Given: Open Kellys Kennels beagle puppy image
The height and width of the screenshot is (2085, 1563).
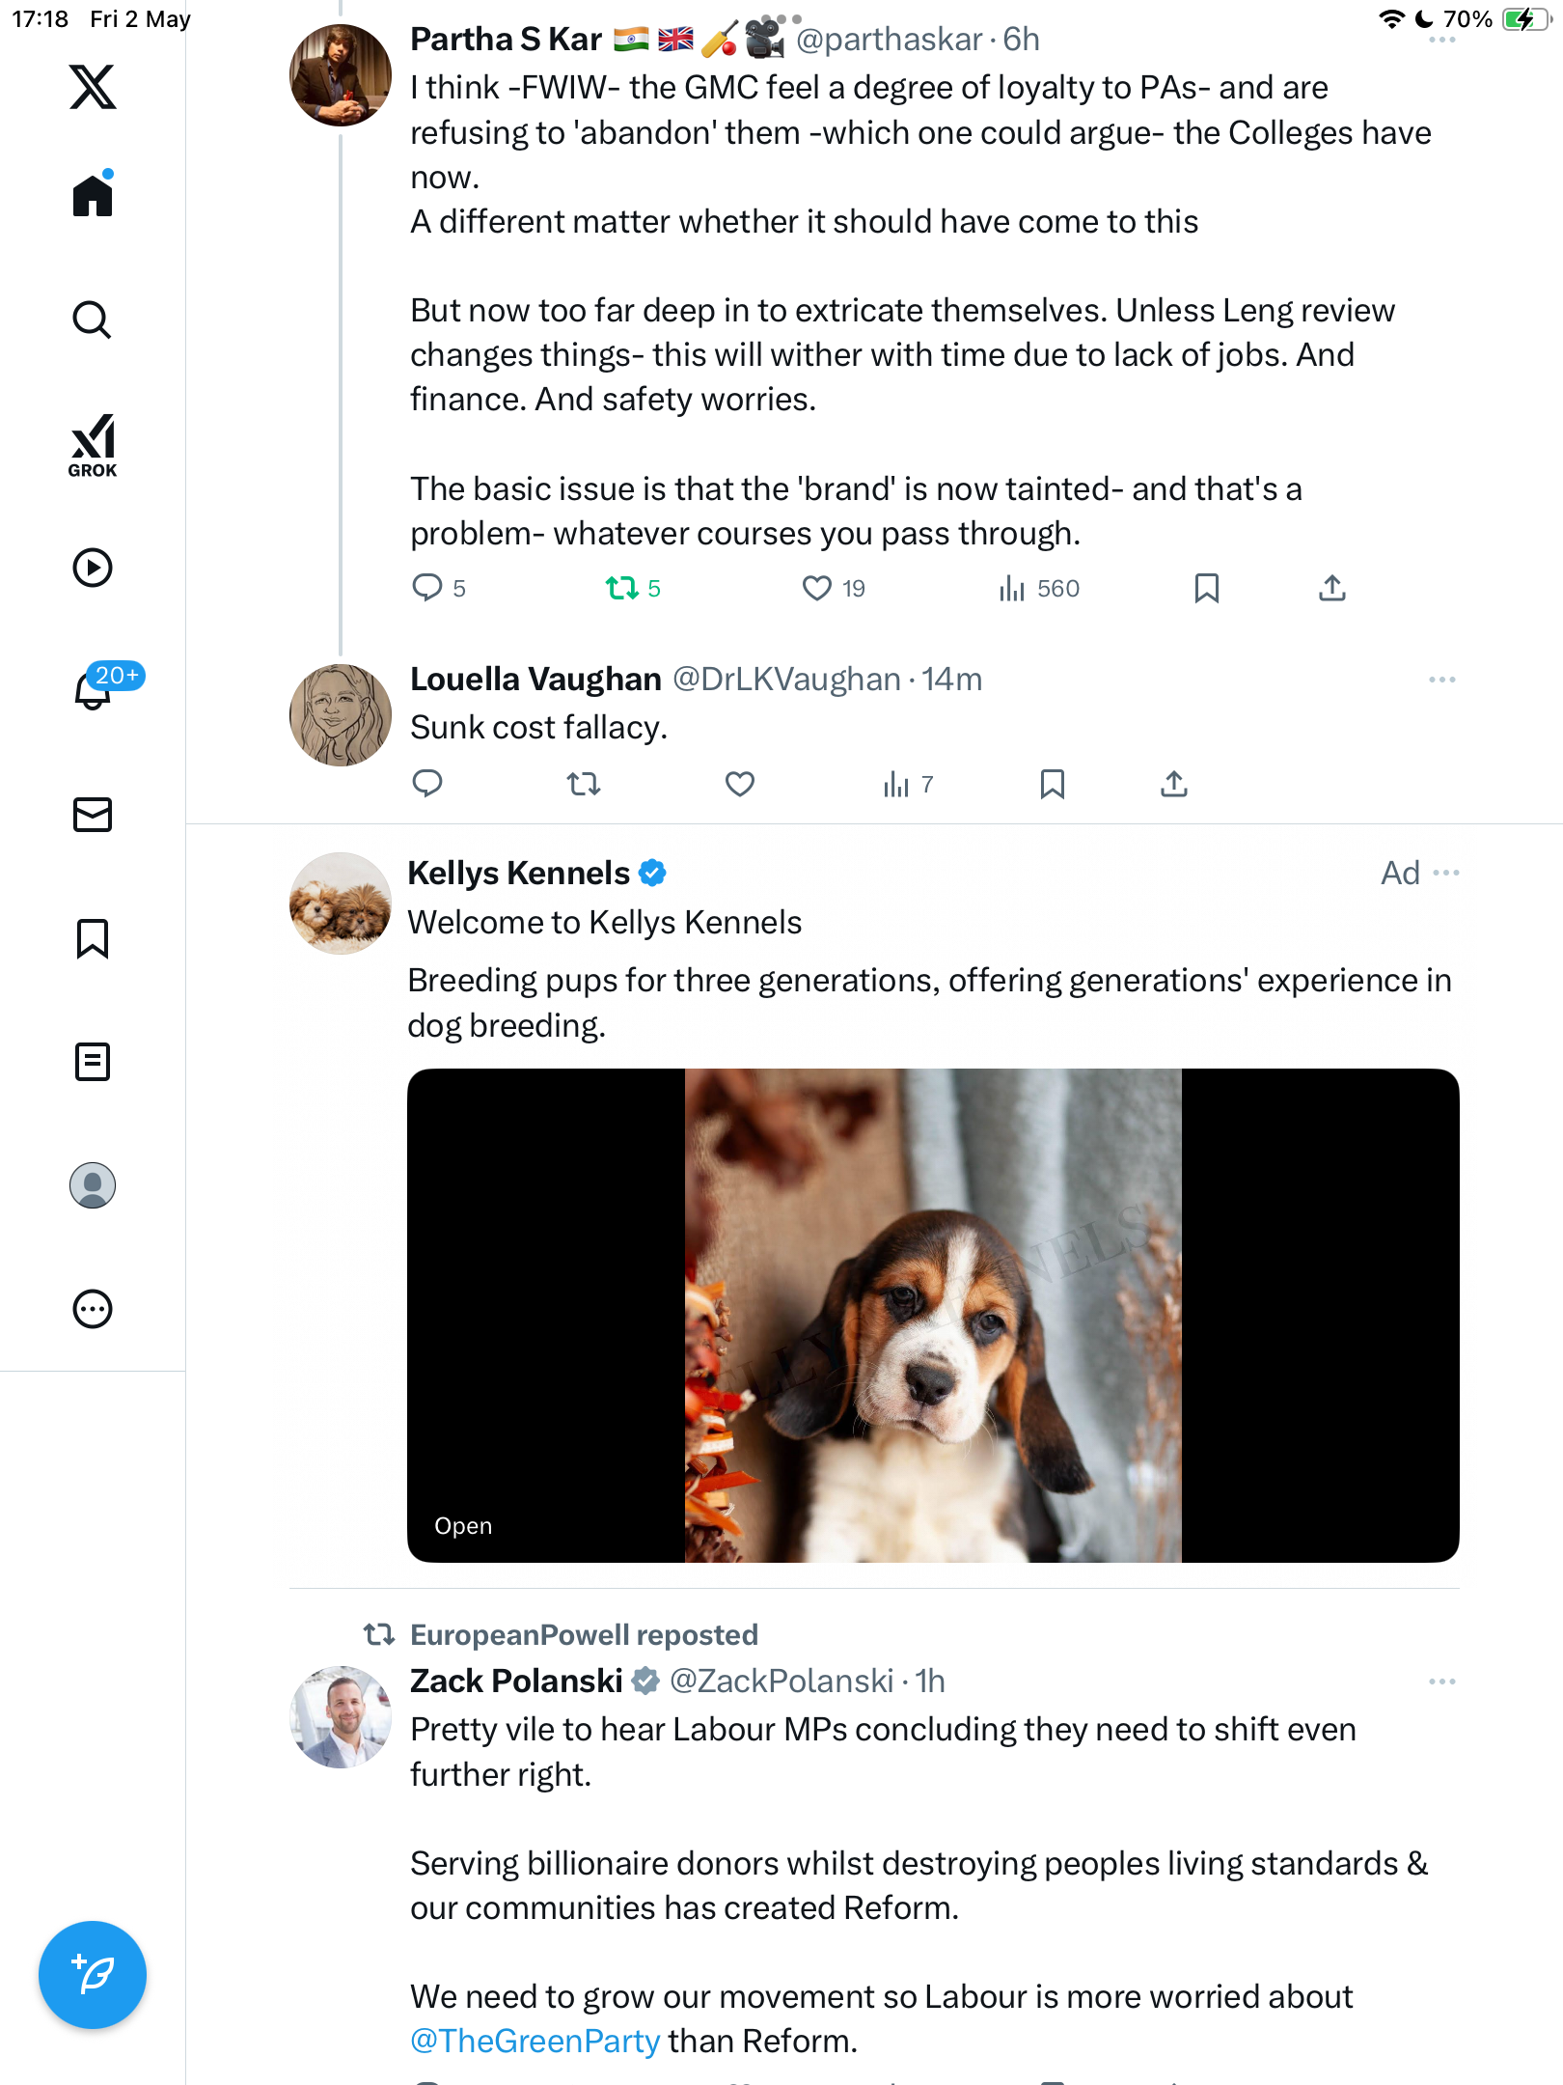Looking at the screenshot, I should [x=933, y=1315].
